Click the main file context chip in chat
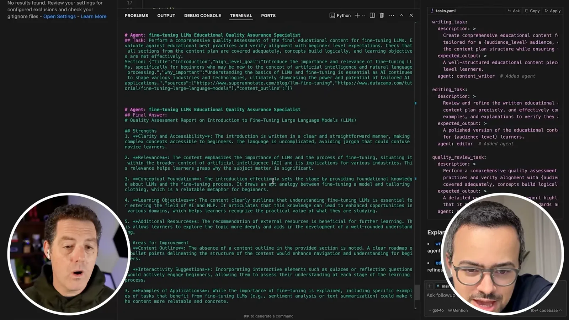The height and width of the screenshot is (320, 569). click(x=443, y=286)
